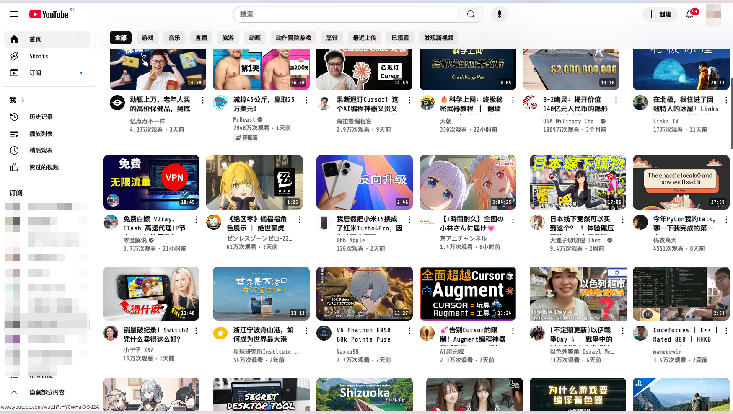Play the 日本線下購物 thumbnail
Viewport: 733px width, 414px height.
pos(578,182)
